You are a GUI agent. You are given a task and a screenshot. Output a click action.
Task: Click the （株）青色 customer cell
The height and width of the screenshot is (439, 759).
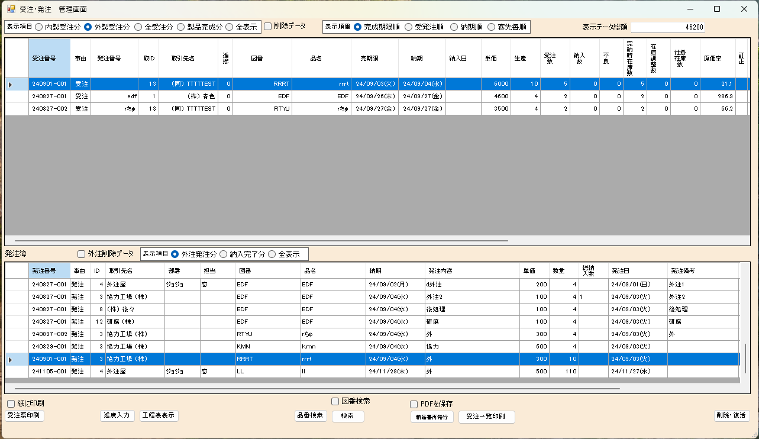(x=188, y=96)
